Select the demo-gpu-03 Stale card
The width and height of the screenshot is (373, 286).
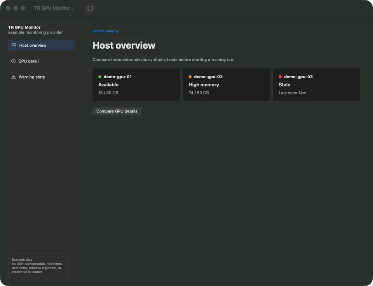click(316, 84)
